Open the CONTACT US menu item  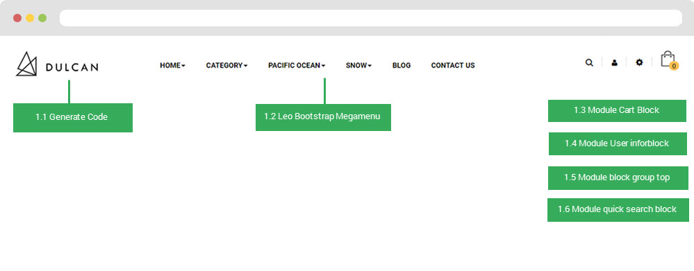[453, 65]
